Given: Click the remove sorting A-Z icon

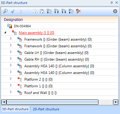Looking at the screenshot, I should pos(78,11).
